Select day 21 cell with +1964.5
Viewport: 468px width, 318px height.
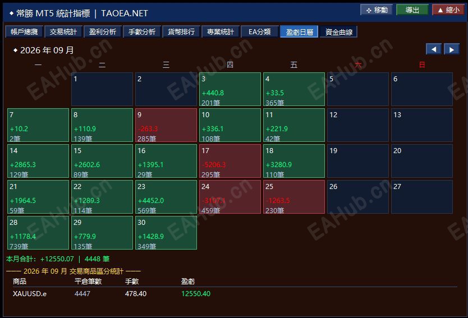coord(38,197)
